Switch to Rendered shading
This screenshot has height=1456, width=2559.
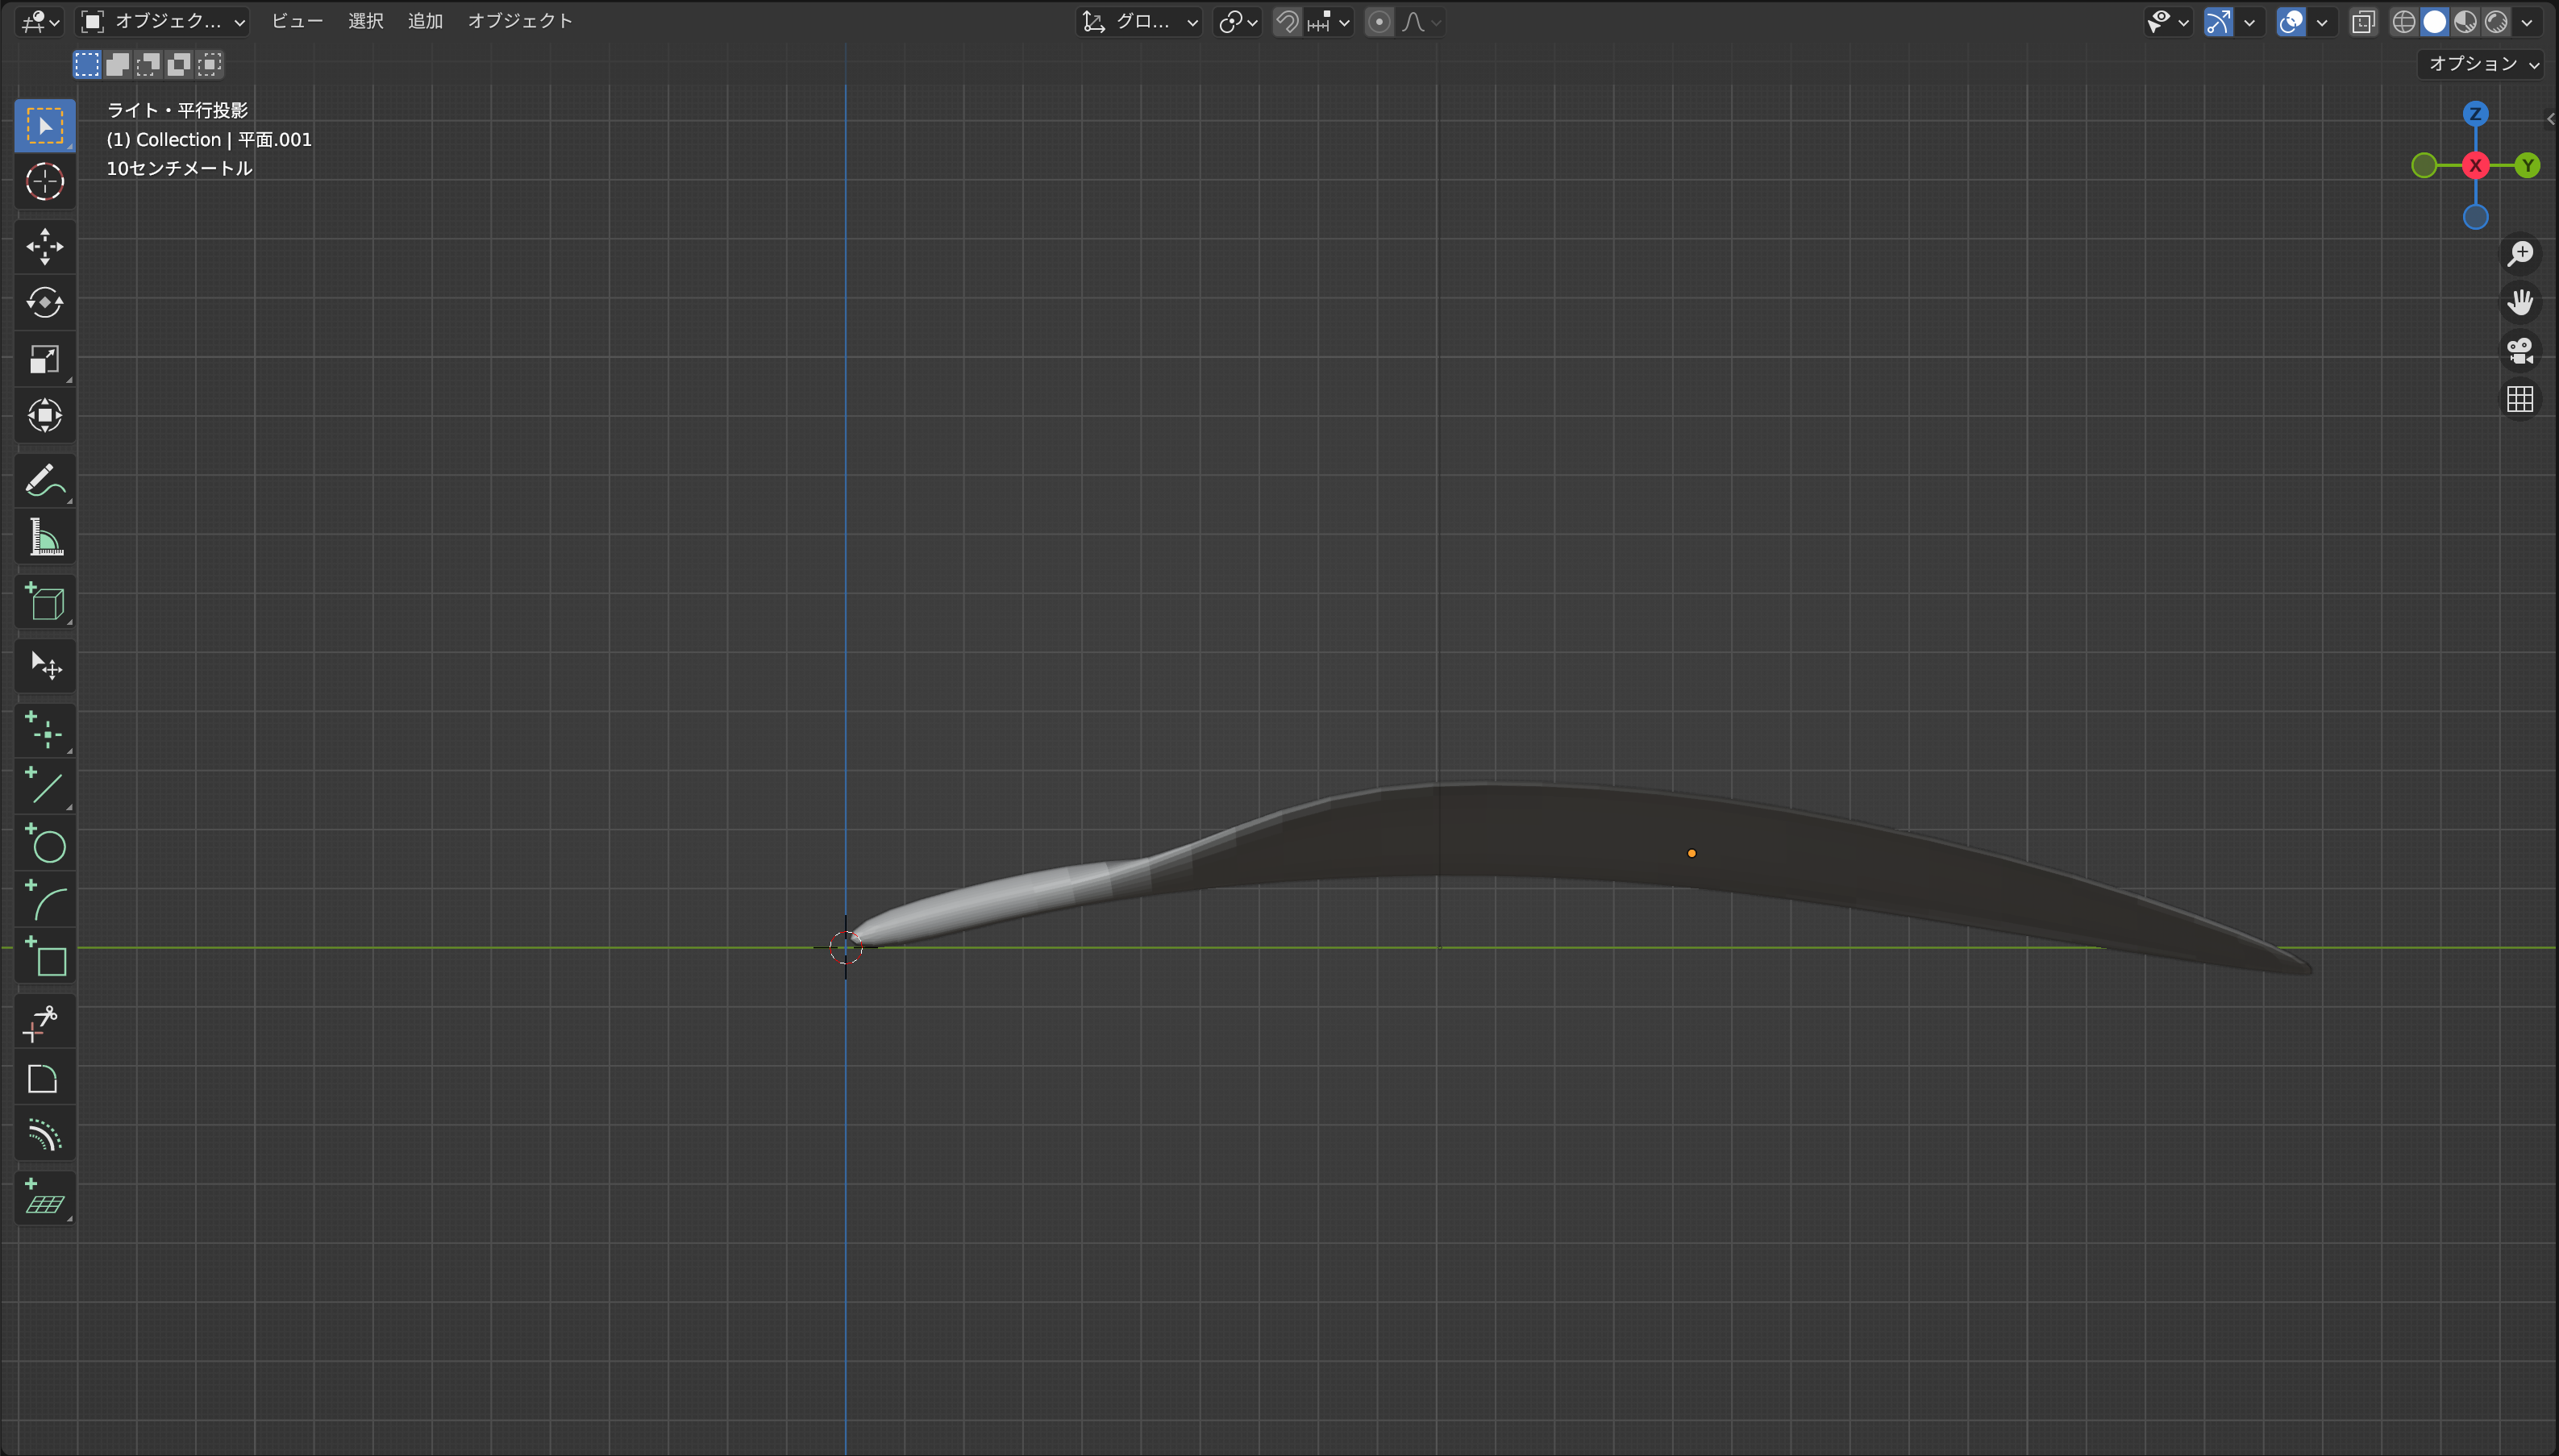2497,22
